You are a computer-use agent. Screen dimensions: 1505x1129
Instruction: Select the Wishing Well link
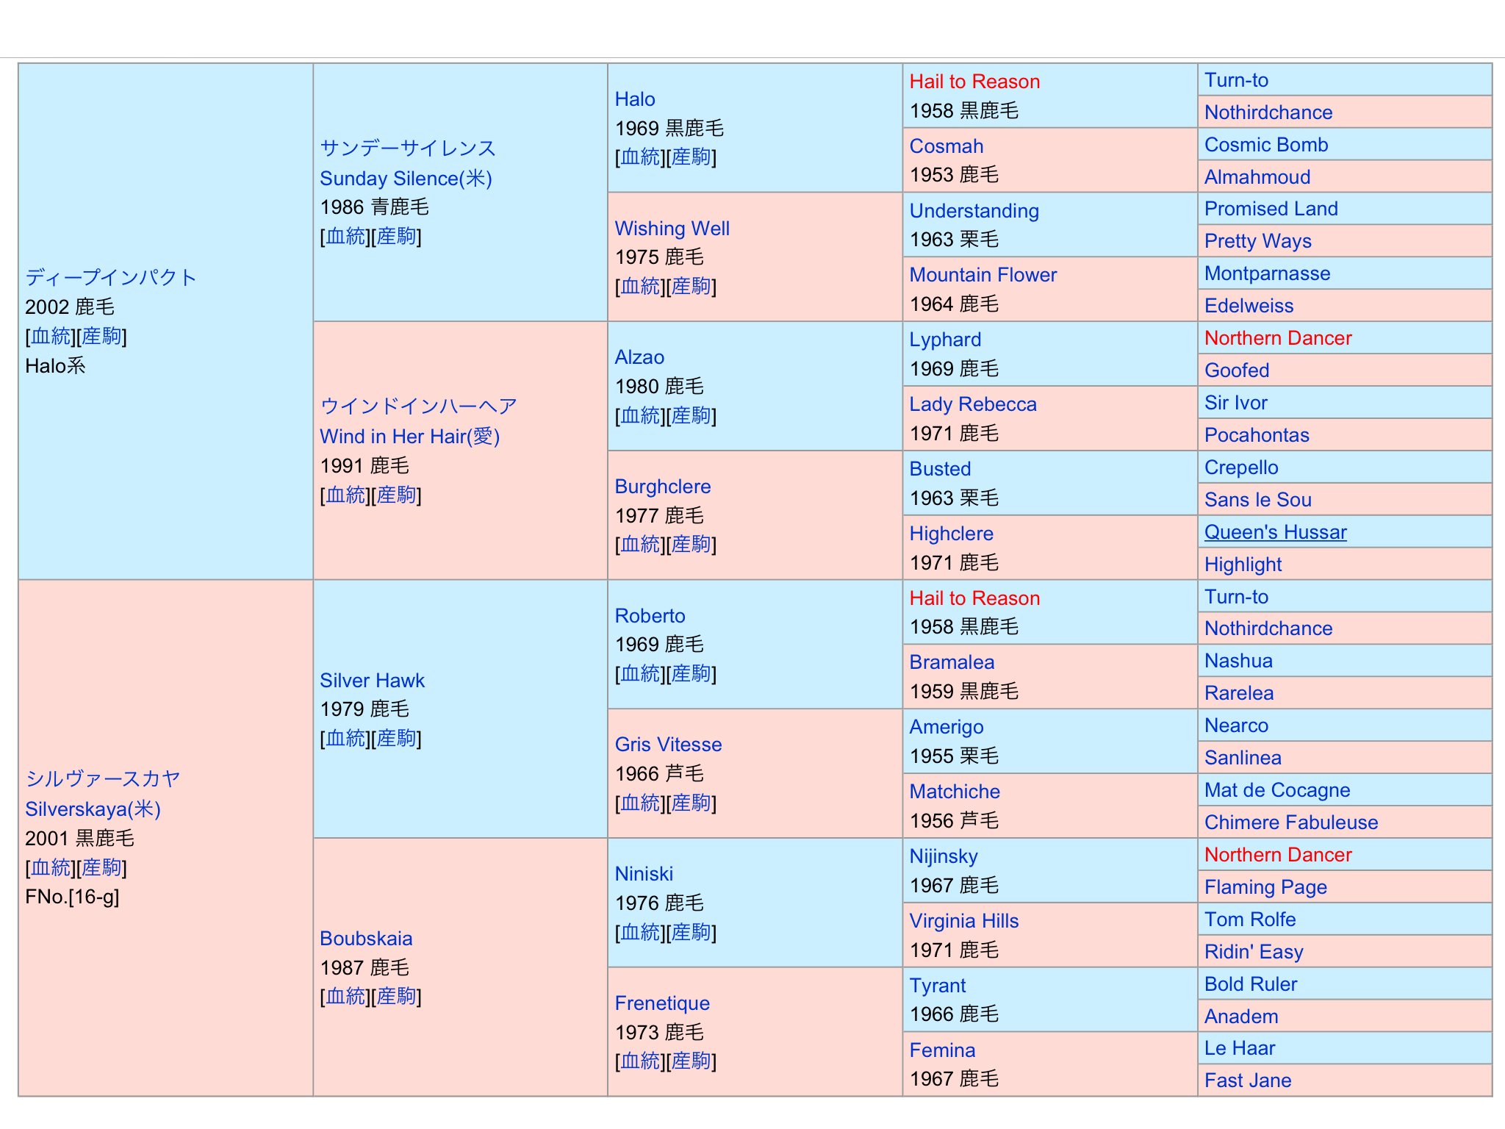click(x=671, y=228)
